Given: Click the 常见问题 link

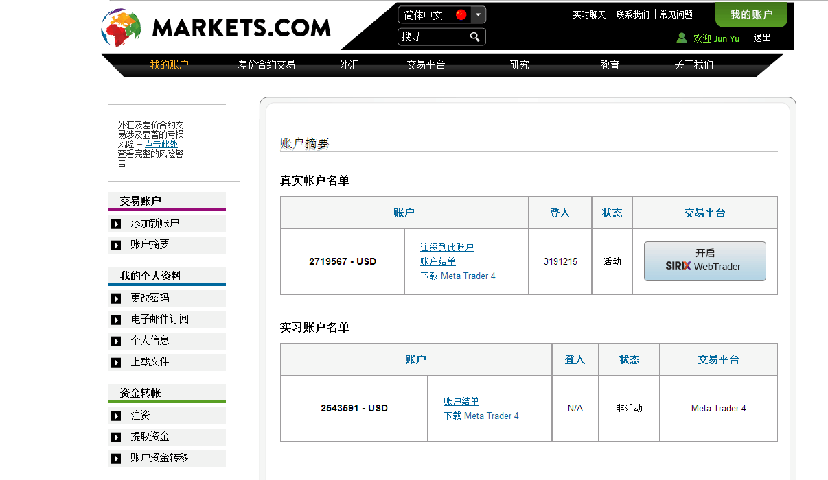Looking at the screenshot, I should 676,14.
